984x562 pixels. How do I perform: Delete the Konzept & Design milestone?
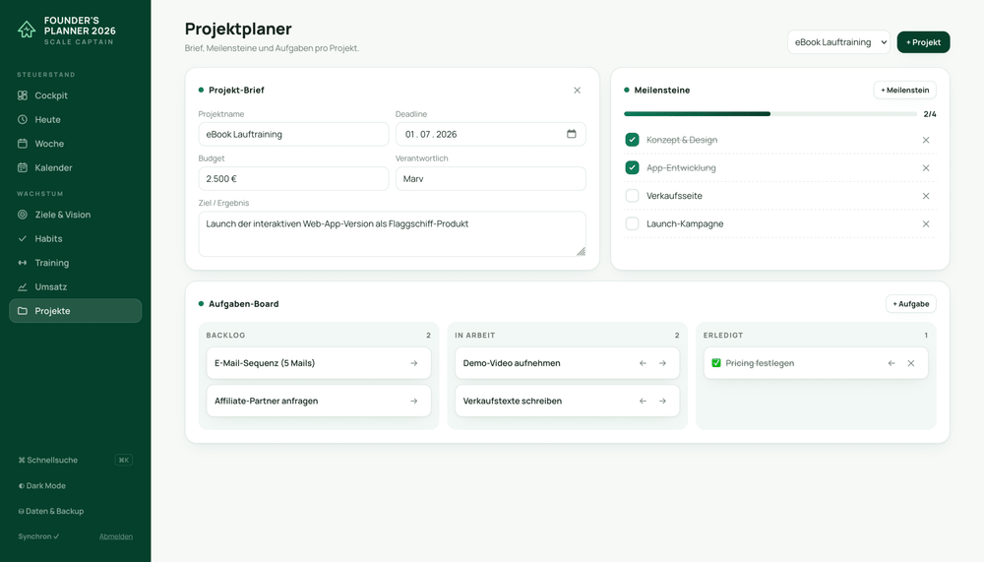[926, 140]
